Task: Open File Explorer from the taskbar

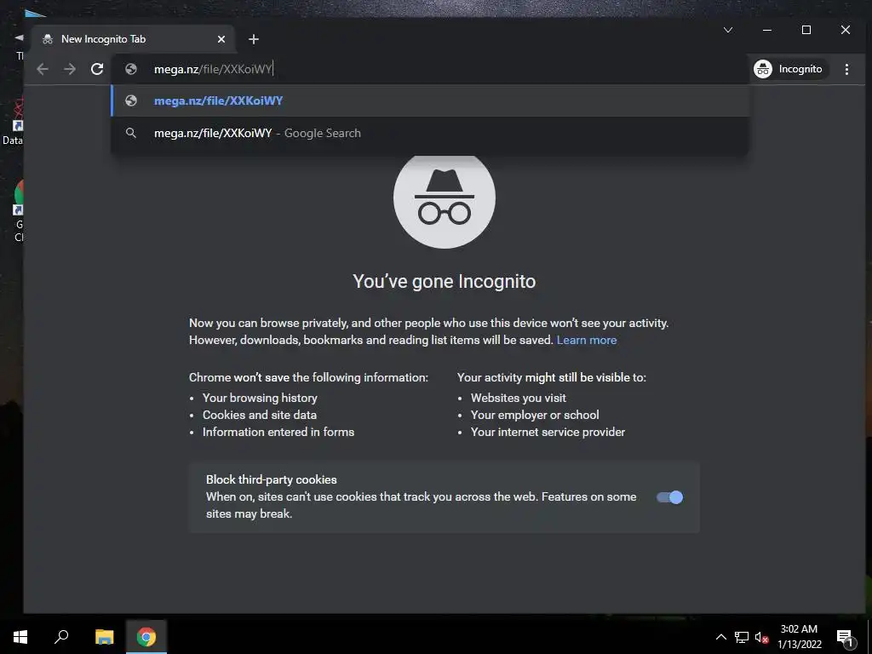Action: (x=104, y=637)
